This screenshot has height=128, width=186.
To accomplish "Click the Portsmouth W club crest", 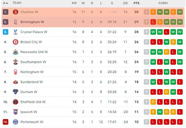I will coord(15,122).
